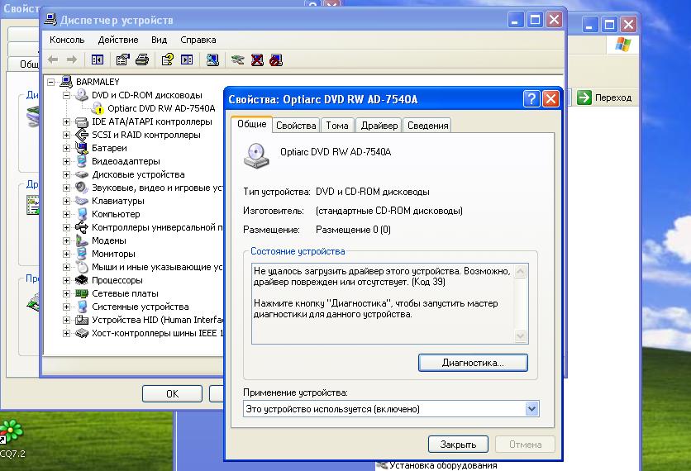Switch to the Тома tab

tap(337, 126)
